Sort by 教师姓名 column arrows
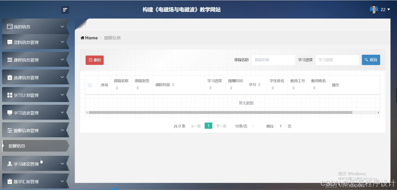The height and width of the screenshot is (190, 397). tap(314, 88)
